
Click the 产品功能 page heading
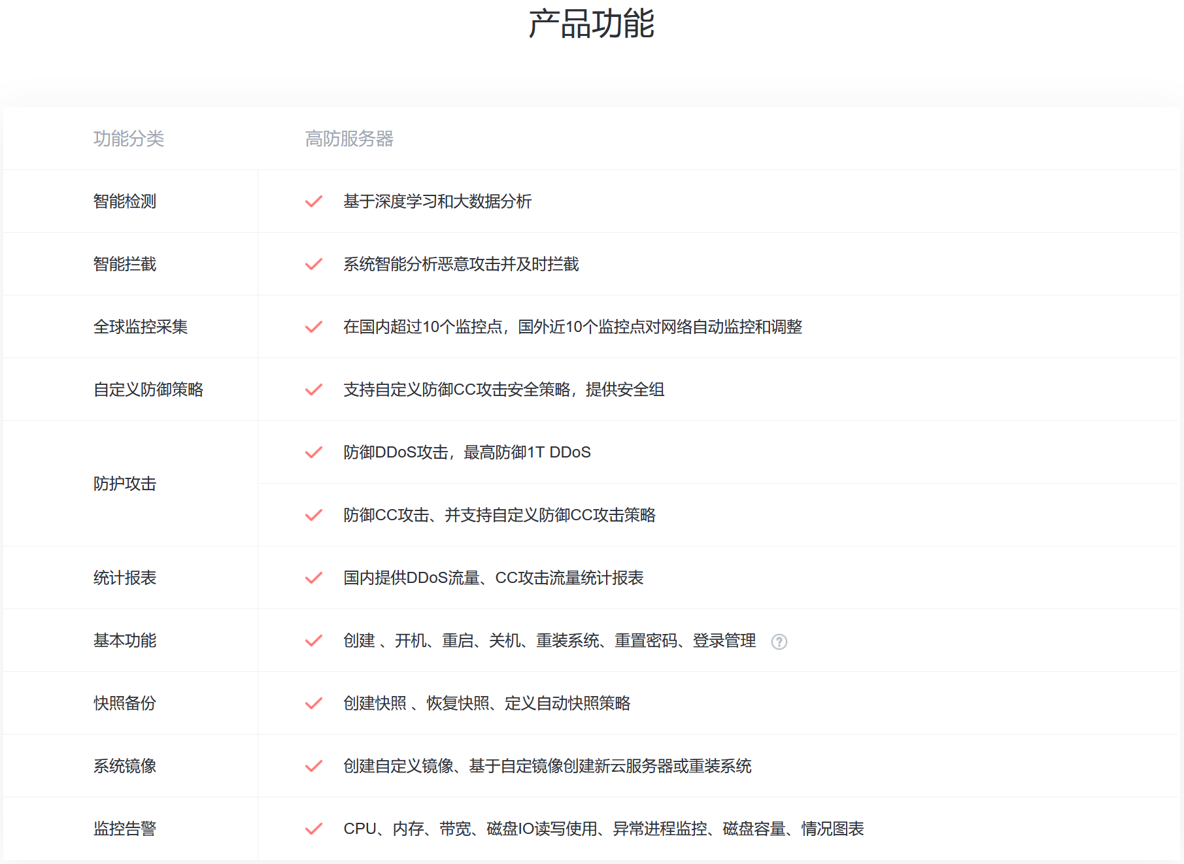[591, 24]
